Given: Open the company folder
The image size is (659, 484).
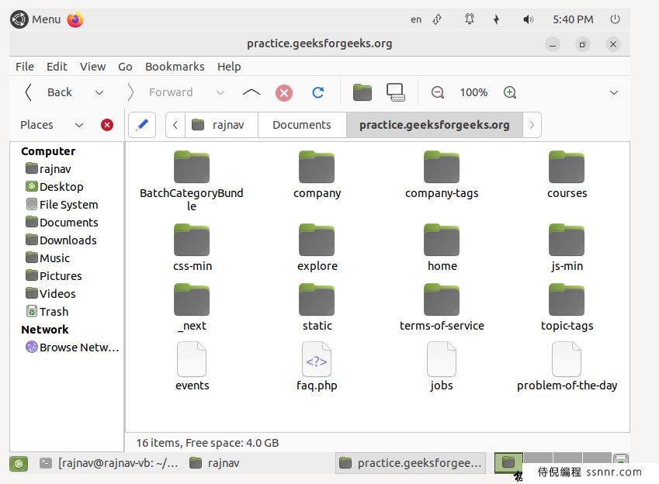Looking at the screenshot, I should pyautogui.click(x=317, y=175).
